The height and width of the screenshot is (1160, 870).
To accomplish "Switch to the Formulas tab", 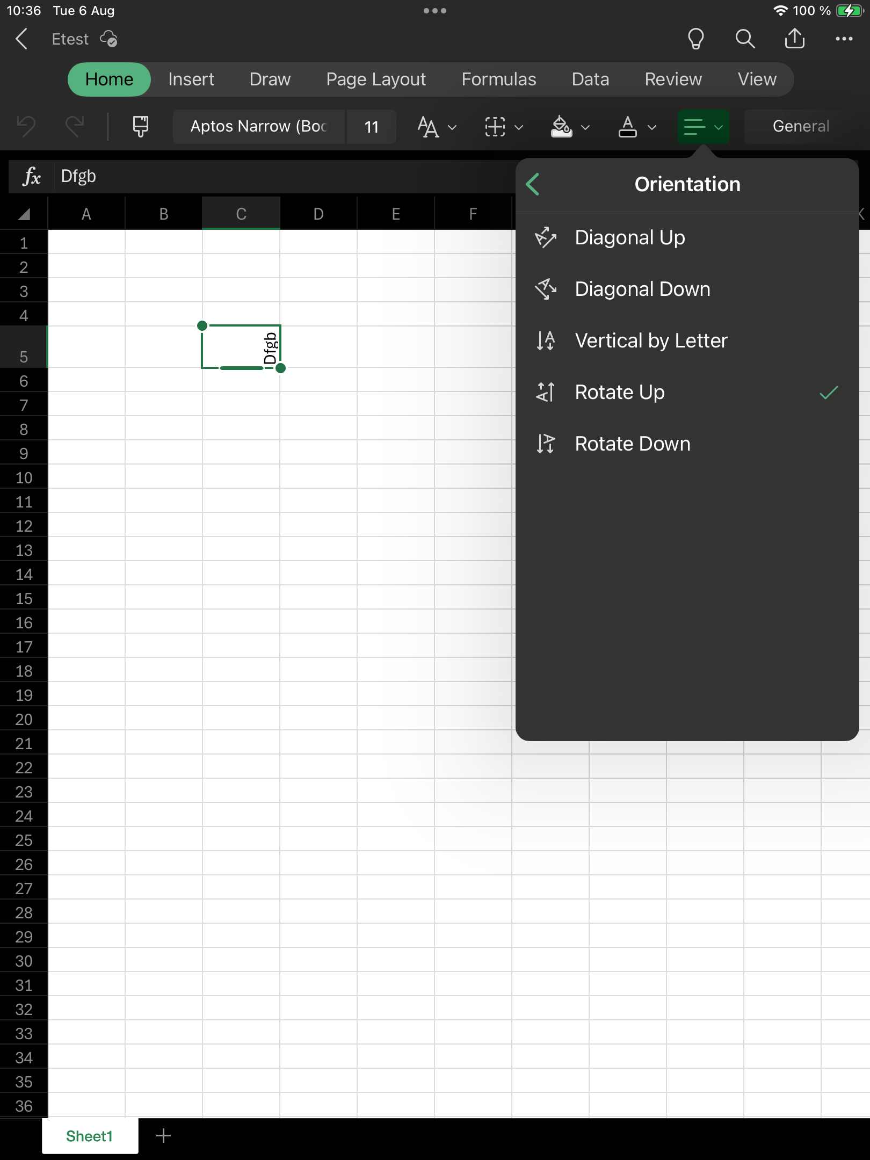I will pyautogui.click(x=499, y=79).
